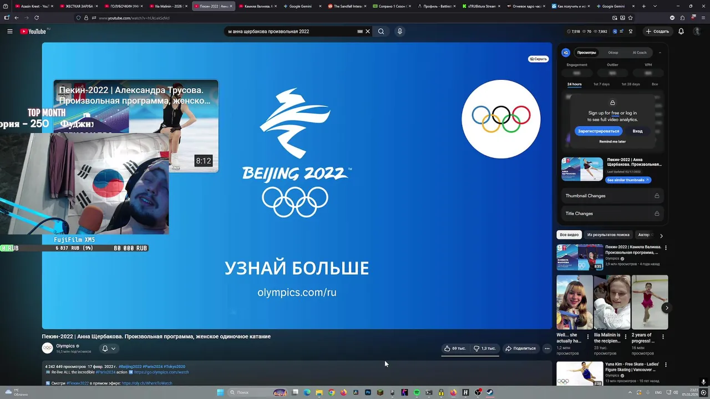Select the 1st 28 days tab
Viewport: 710px width, 399px height.
(x=630, y=84)
